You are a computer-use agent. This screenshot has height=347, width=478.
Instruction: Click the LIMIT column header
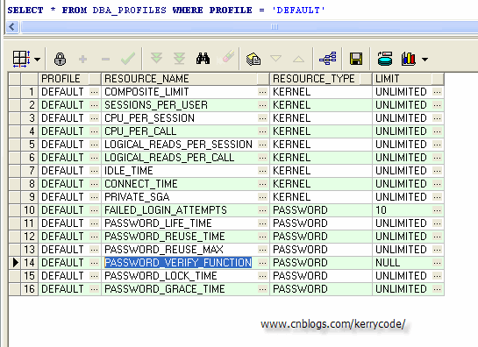point(408,79)
